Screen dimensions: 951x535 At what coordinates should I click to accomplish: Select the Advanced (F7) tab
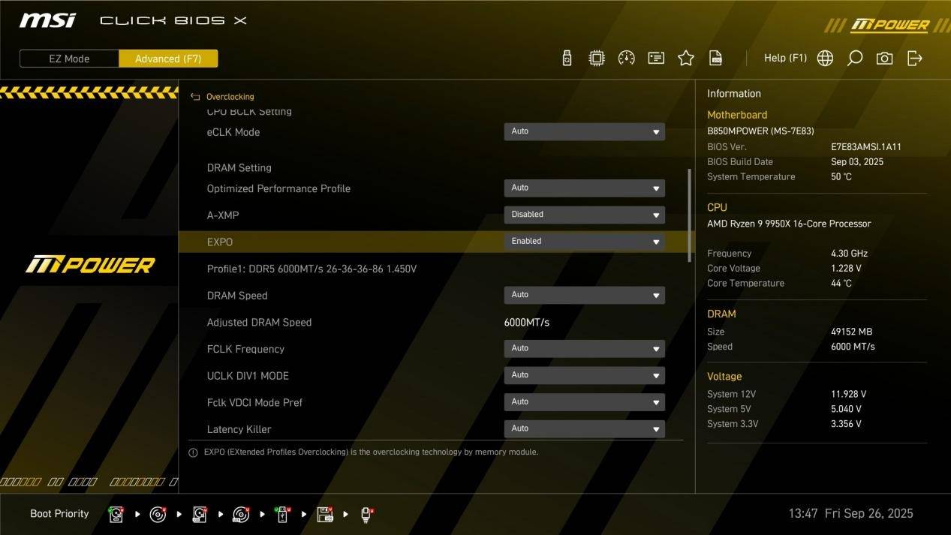(x=168, y=59)
